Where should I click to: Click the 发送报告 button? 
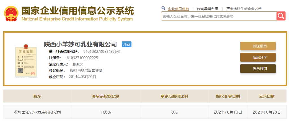pyautogui.click(x=258, y=46)
